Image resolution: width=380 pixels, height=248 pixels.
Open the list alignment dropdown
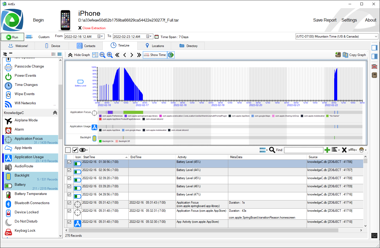(335, 150)
